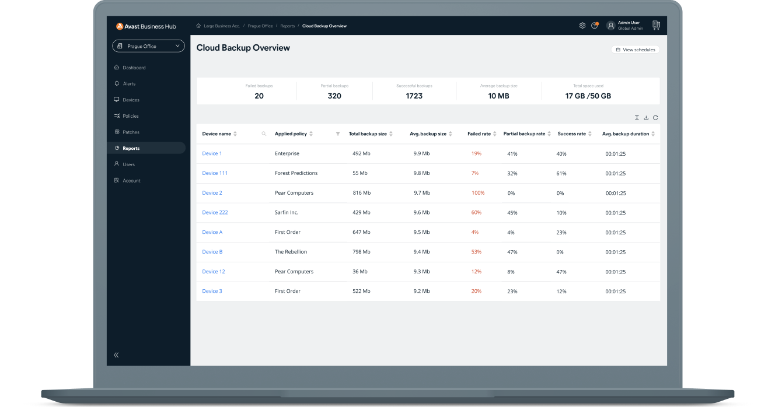
Task: Open the Device 222 link
Action: pyautogui.click(x=215, y=213)
